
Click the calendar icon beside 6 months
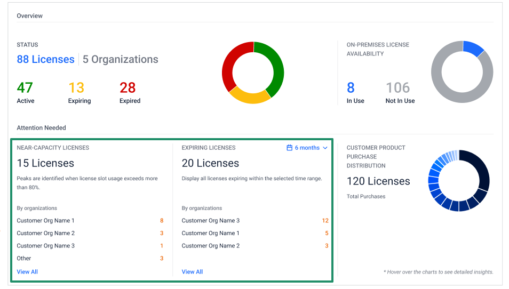(289, 148)
